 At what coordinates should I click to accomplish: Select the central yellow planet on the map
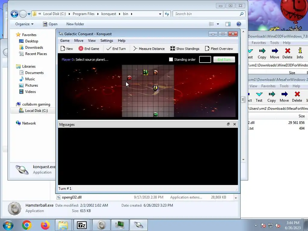click(x=156, y=88)
